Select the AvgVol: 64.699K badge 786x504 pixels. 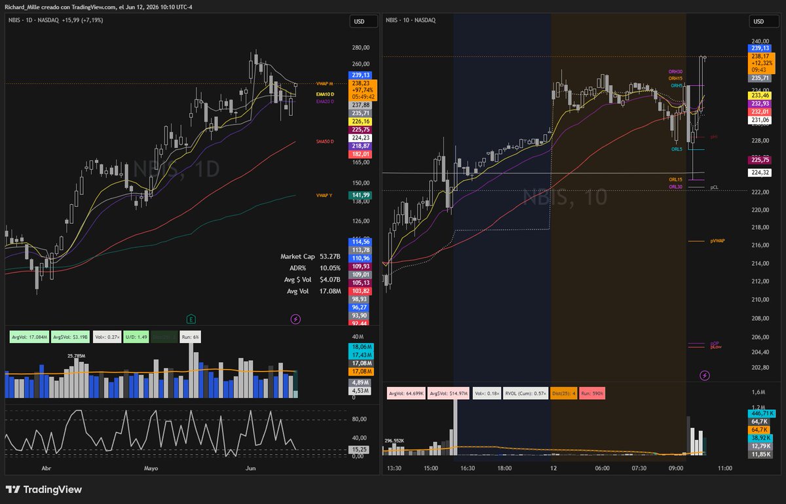pos(406,393)
